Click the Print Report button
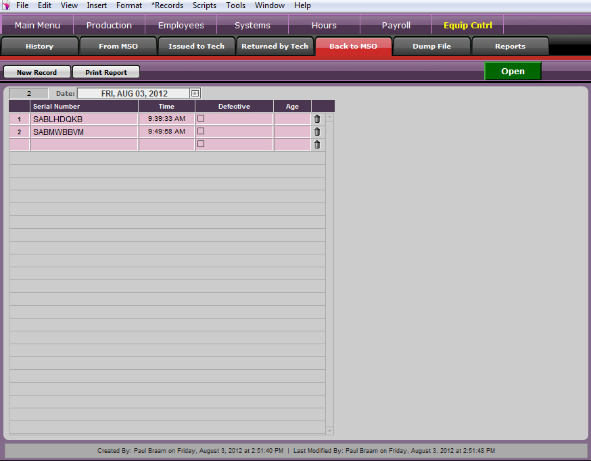 point(106,72)
